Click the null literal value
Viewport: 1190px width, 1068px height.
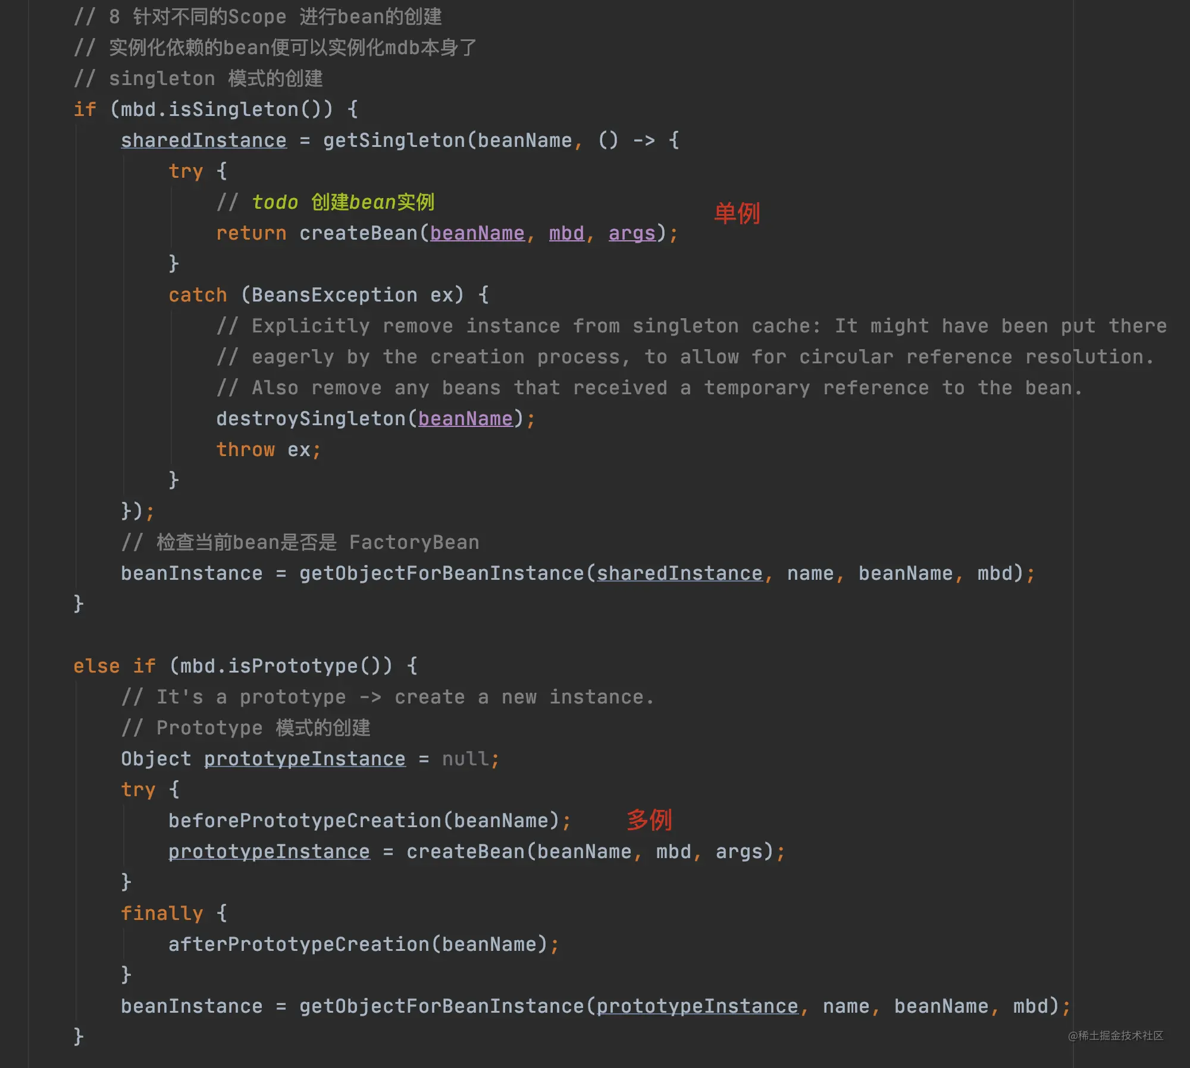(465, 759)
